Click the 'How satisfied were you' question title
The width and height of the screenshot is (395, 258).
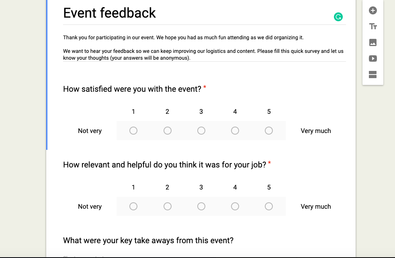(x=132, y=89)
